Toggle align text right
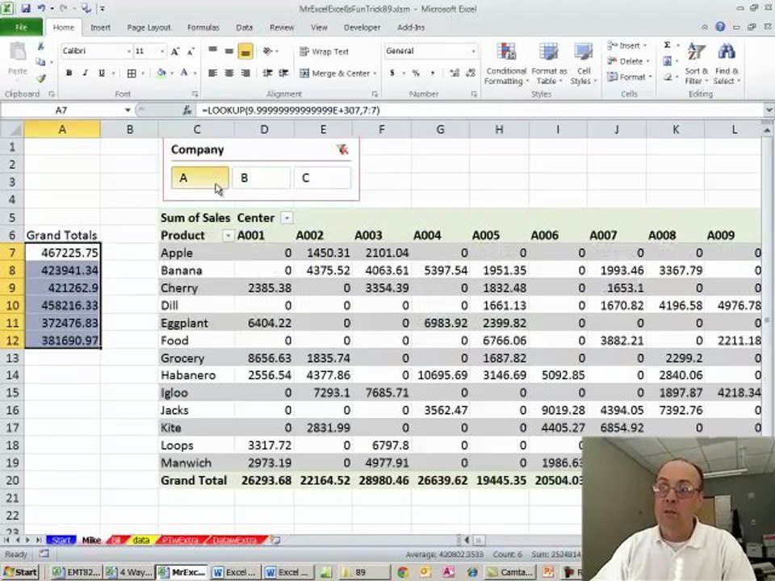 245,73
